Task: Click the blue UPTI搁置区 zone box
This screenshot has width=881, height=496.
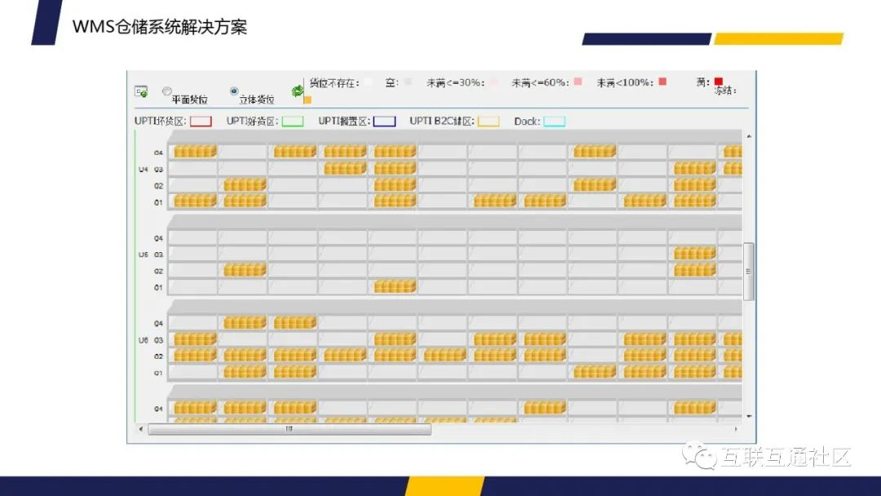Action: tap(385, 122)
